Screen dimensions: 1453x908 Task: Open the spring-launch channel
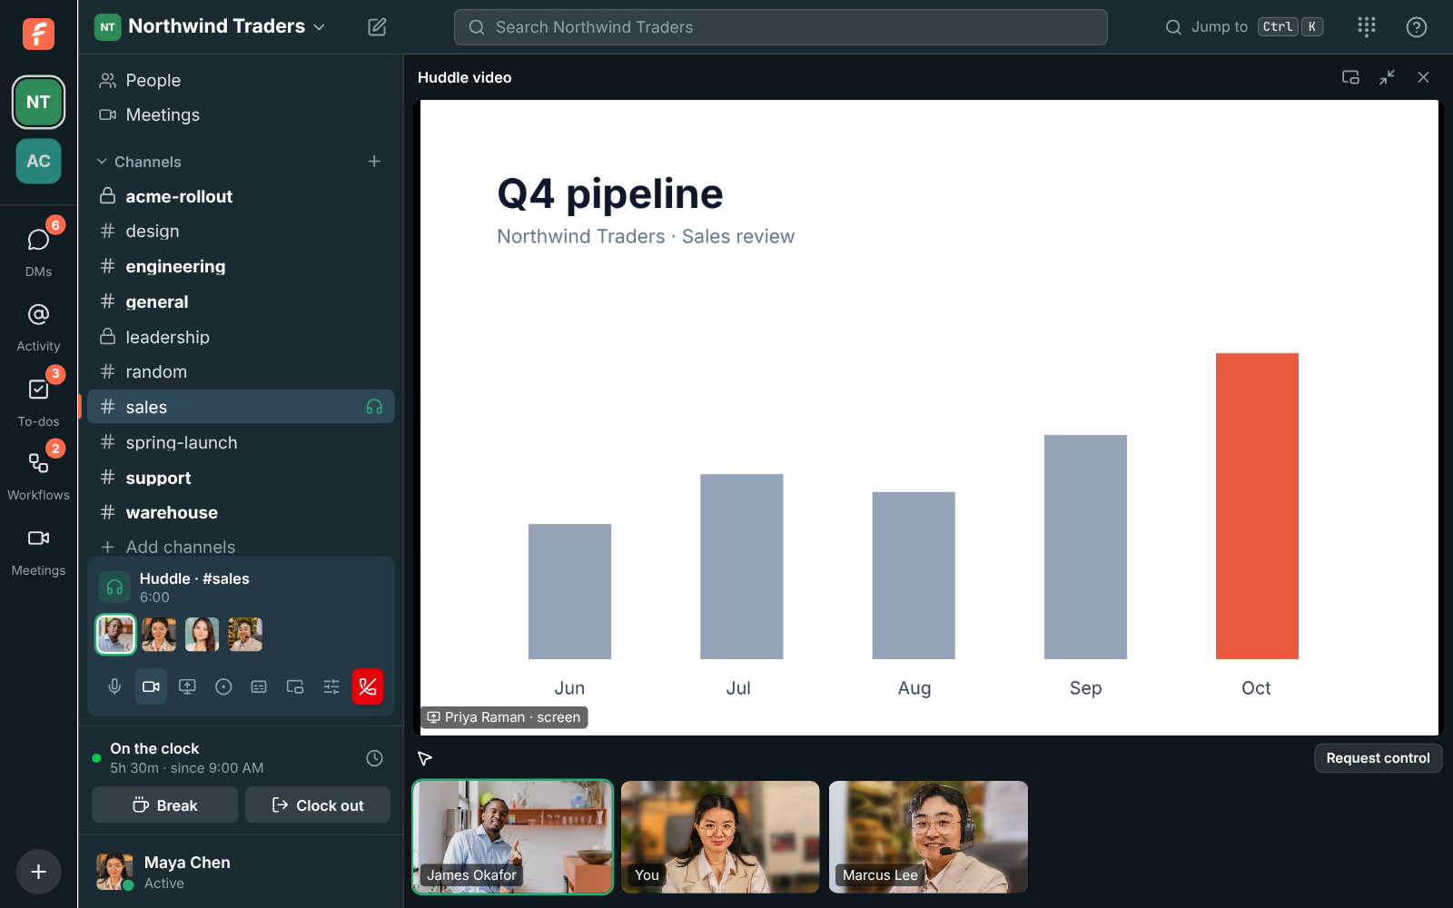(x=241, y=442)
